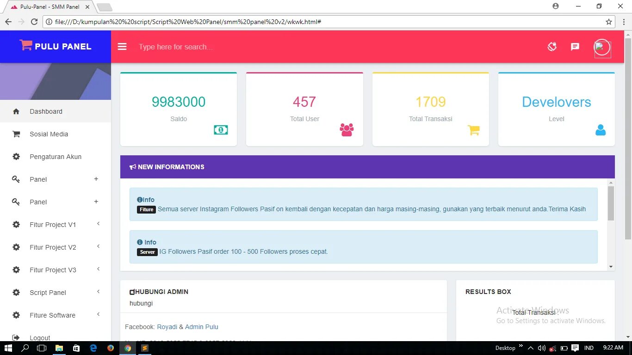This screenshot has width=632, height=355.
Task: Open Task View from the taskbar
Action: click(x=42, y=348)
